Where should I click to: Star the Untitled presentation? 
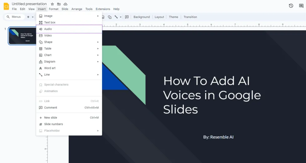(x=52, y=4)
